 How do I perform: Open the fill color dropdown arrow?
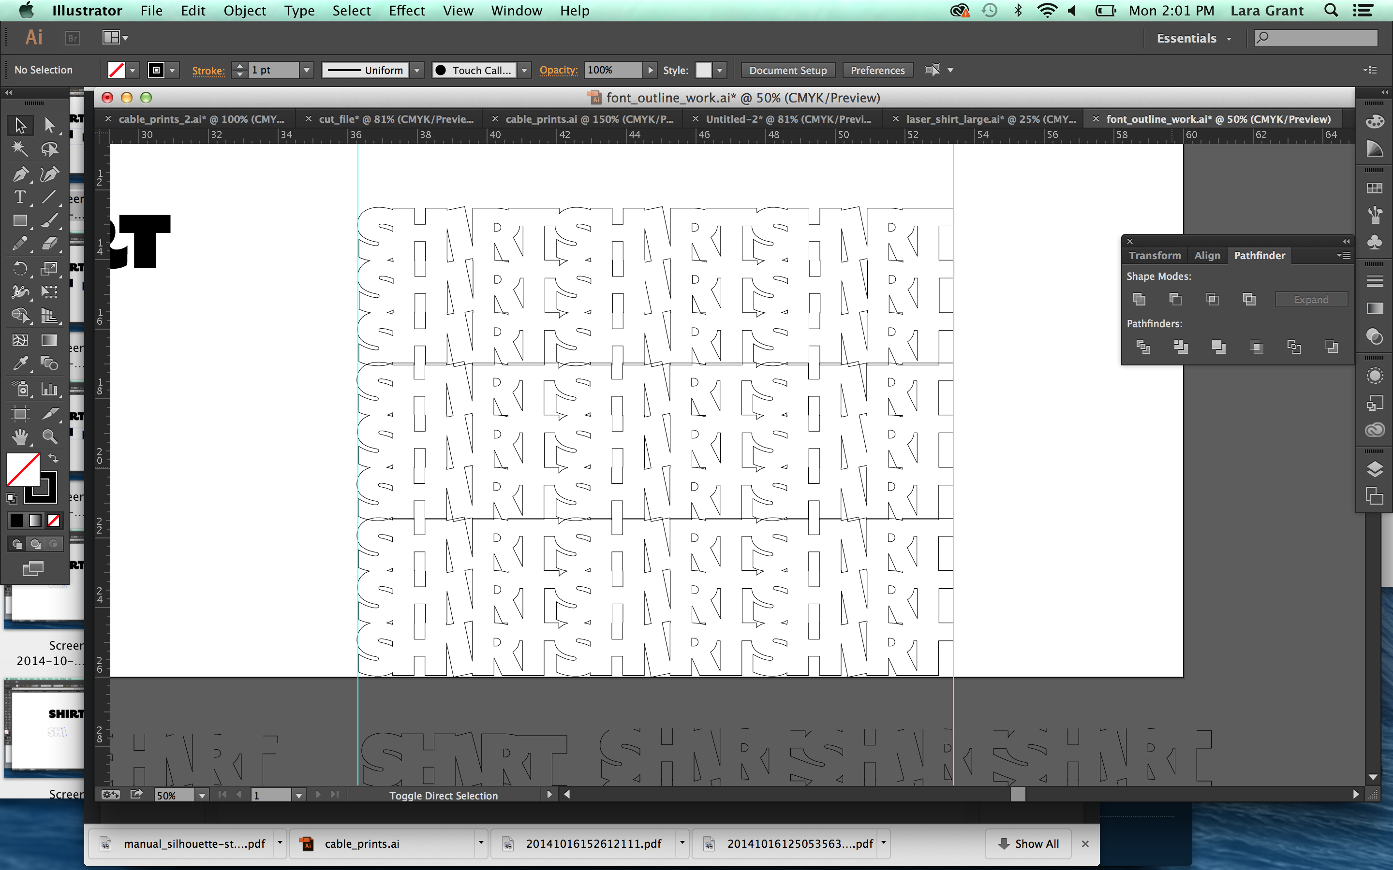click(133, 70)
